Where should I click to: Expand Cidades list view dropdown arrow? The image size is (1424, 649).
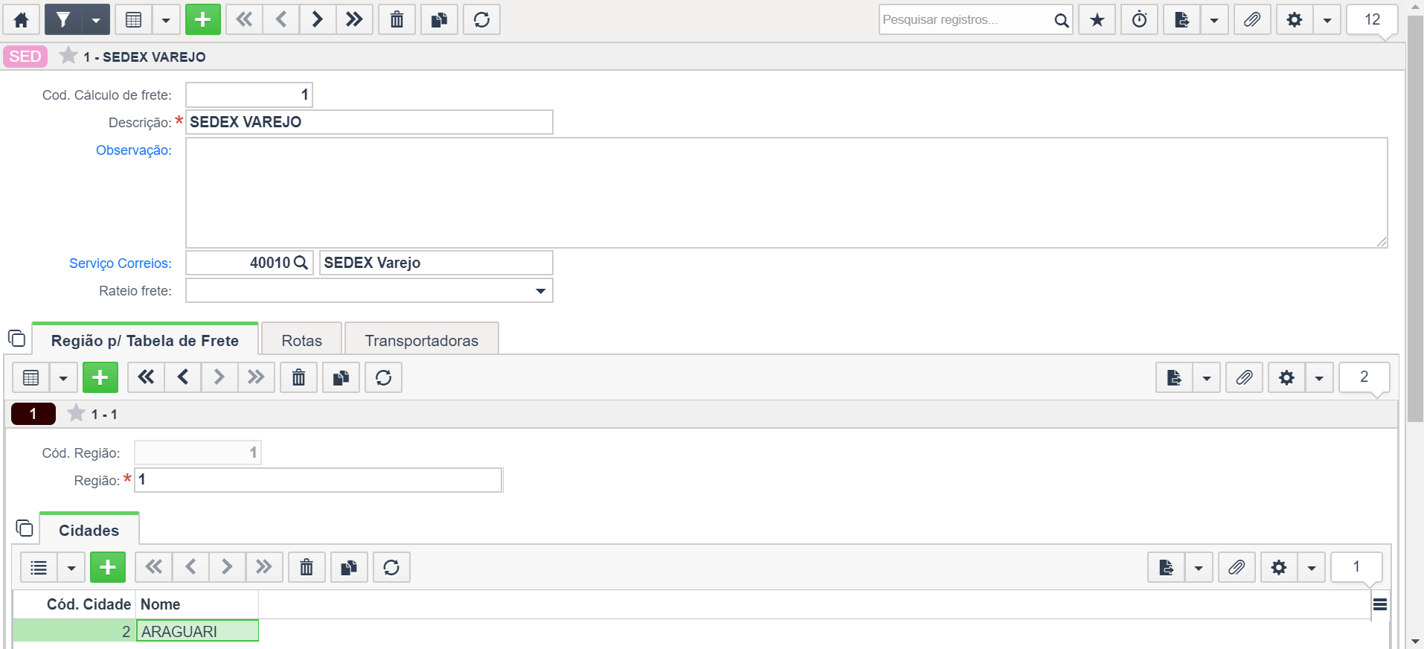click(71, 567)
